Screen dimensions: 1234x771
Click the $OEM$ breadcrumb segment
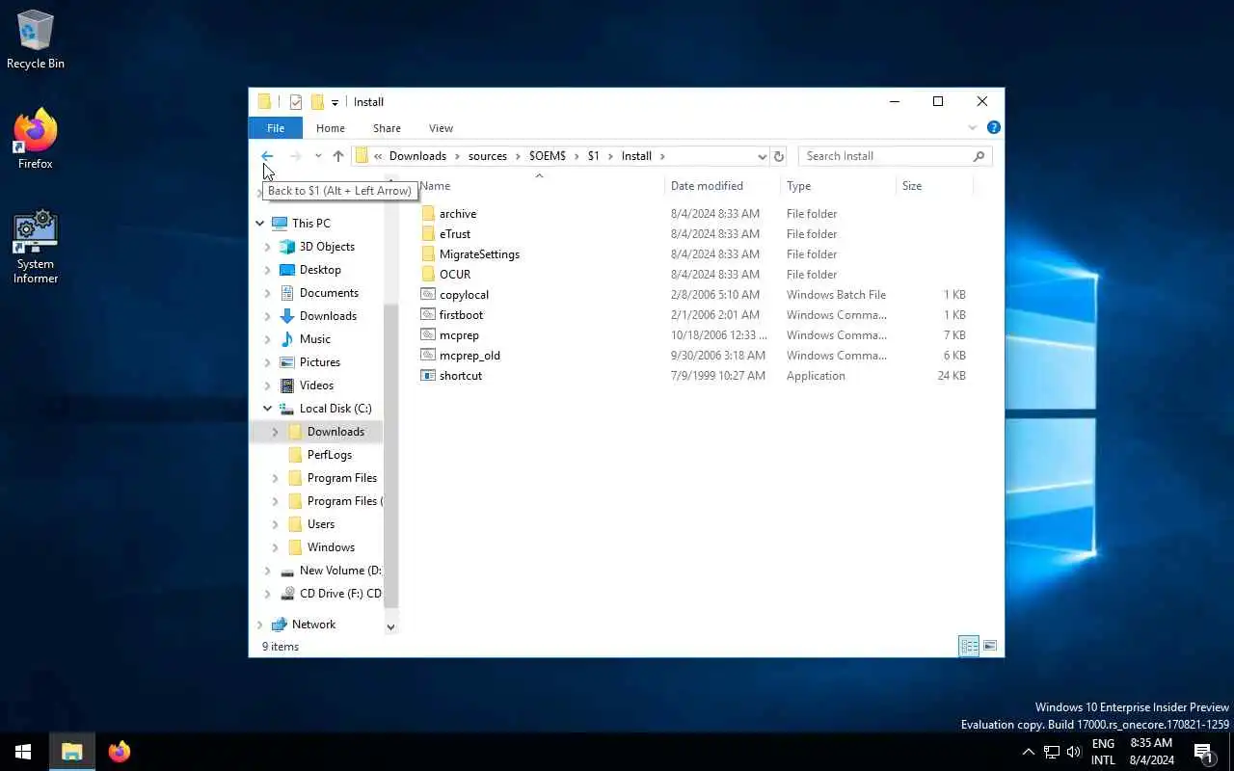(x=548, y=156)
